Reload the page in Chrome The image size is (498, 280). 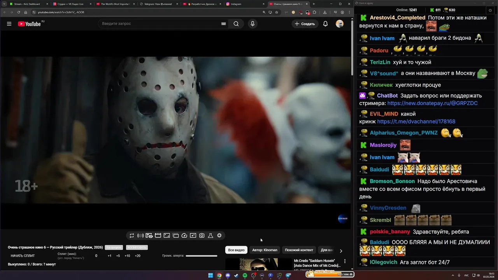[x=18, y=12]
